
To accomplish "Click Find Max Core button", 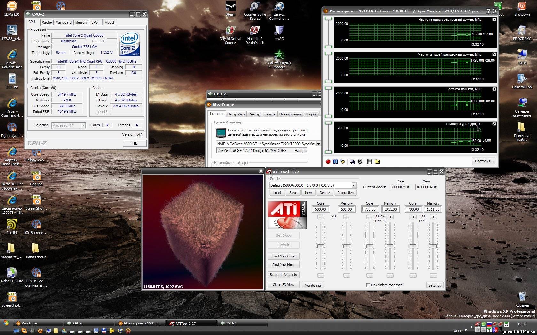I will (283, 256).
